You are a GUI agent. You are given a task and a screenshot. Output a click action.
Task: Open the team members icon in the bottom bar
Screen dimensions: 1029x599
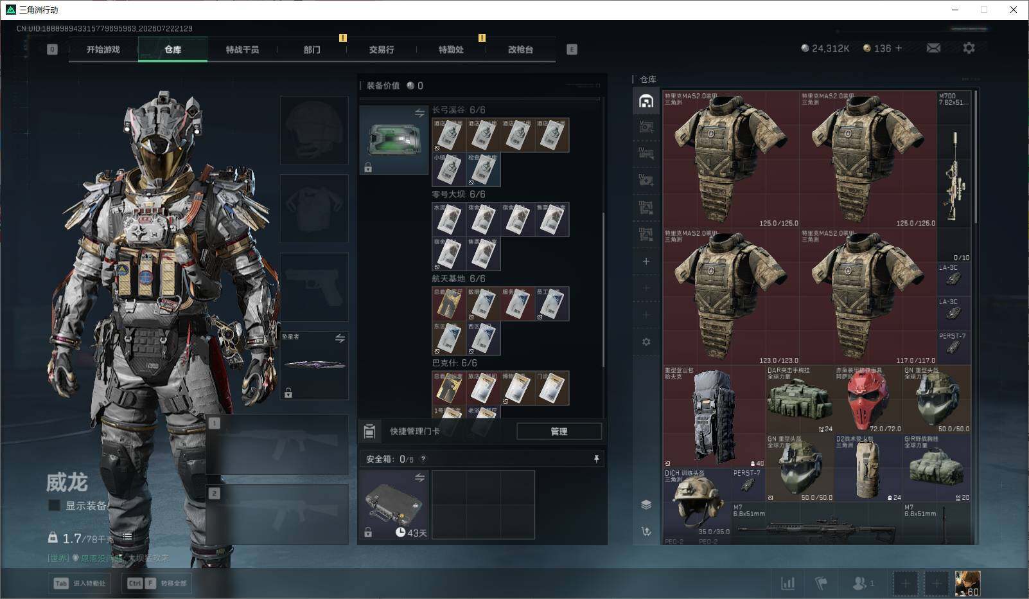(x=863, y=583)
